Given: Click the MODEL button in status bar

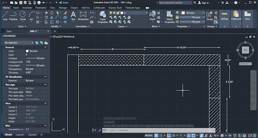Looking at the screenshot, I should click(x=149, y=135).
